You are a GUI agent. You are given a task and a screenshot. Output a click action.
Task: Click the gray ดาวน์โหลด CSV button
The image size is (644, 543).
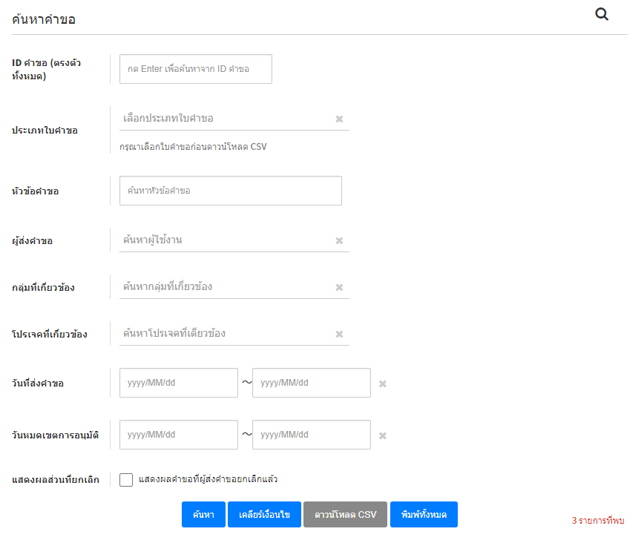coord(345,515)
